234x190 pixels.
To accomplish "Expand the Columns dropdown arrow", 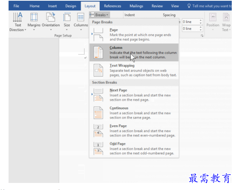I will [81, 30].
